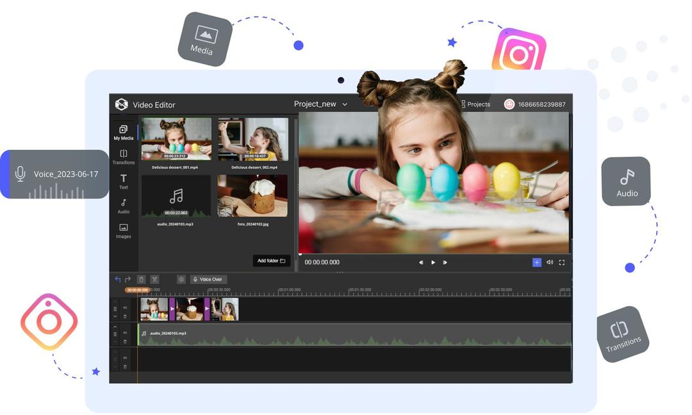Open the Projects page
This screenshot has width=692, height=415.
(x=477, y=104)
